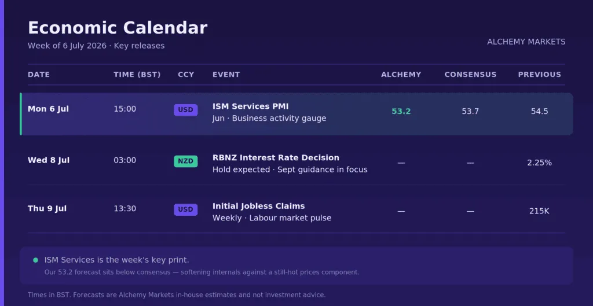Click the CCY column header

pyautogui.click(x=186, y=75)
